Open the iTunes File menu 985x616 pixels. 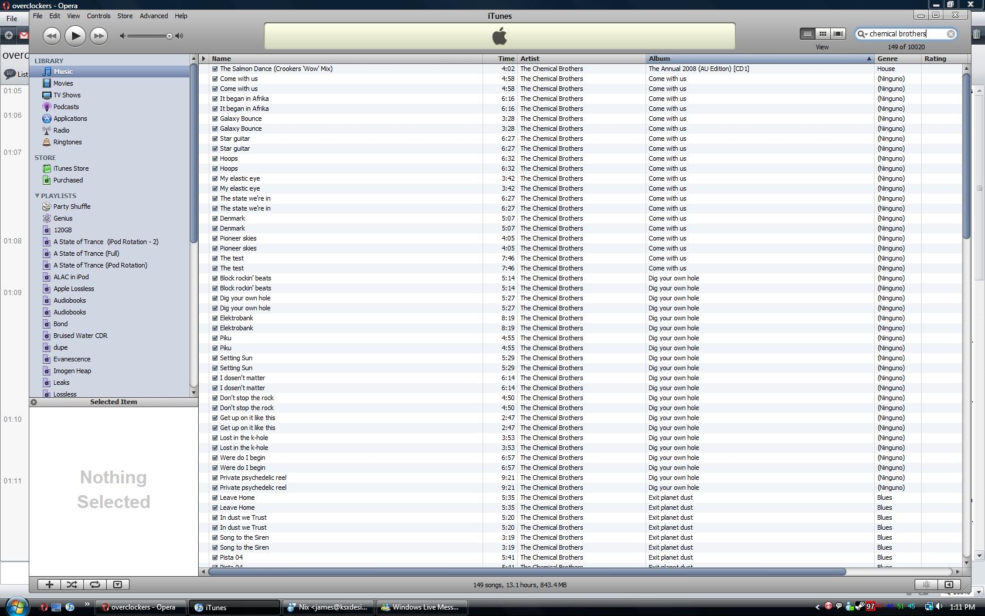pyautogui.click(x=38, y=16)
